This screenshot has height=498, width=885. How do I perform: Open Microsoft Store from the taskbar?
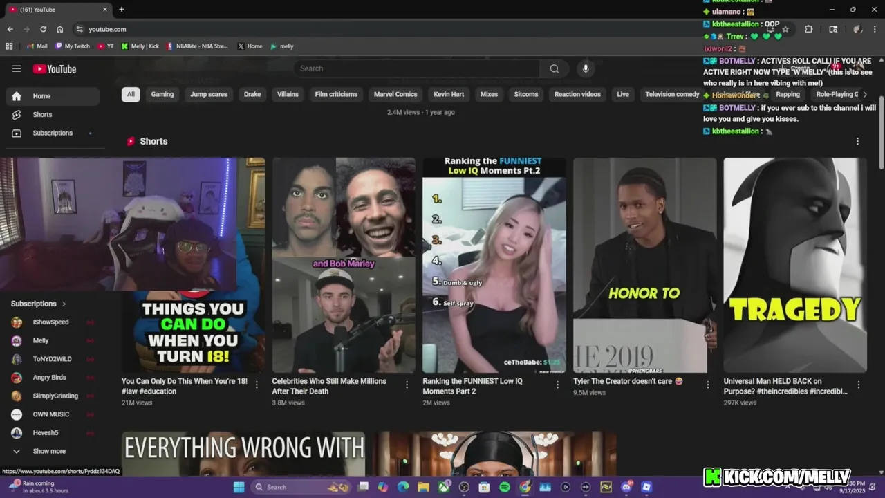485,487
